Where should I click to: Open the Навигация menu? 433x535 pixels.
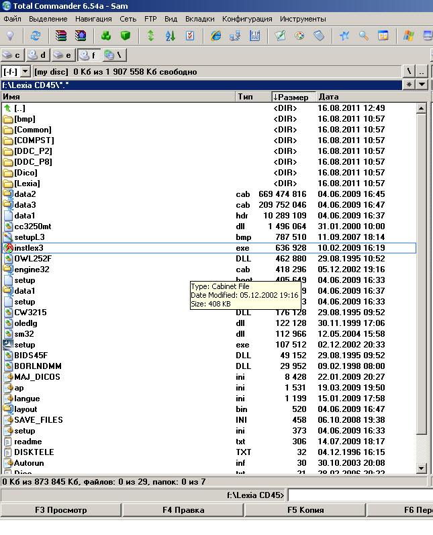coord(93,19)
